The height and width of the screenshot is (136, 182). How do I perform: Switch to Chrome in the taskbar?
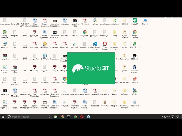[75, 117]
